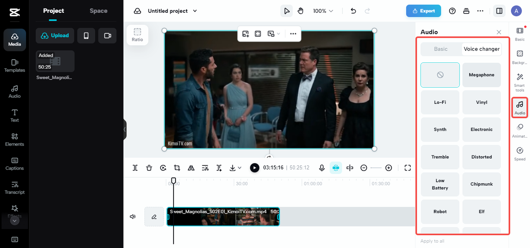Open Smart tools in right sidebar
The image size is (530, 248).
click(520, 82)
